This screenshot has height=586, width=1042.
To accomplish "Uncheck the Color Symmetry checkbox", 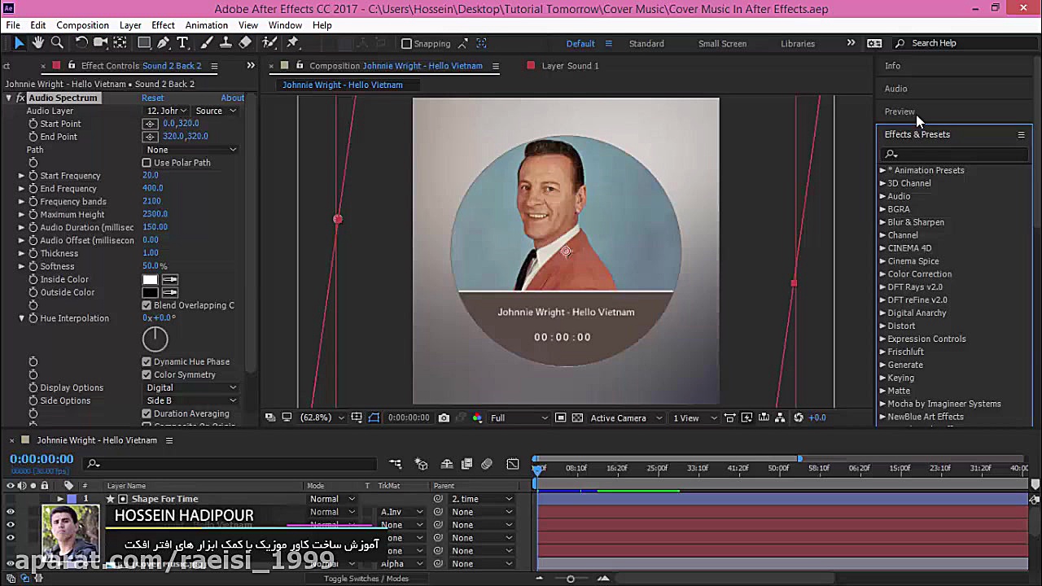I will coord(147,375).
